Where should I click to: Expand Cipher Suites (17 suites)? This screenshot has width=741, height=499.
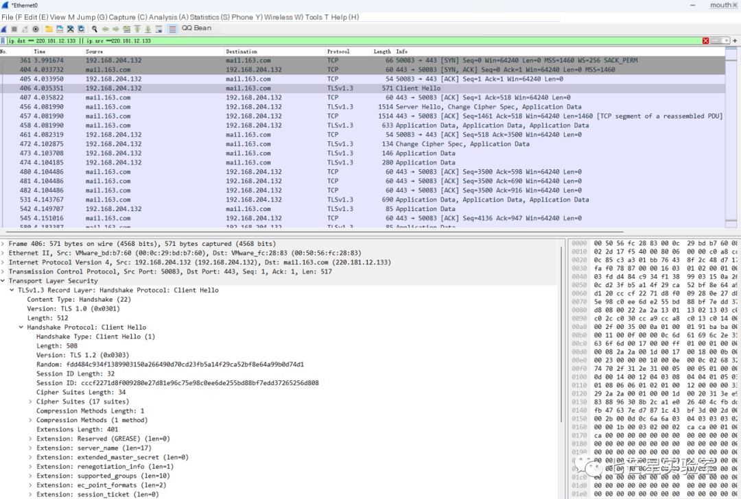(x=30, y=402)
